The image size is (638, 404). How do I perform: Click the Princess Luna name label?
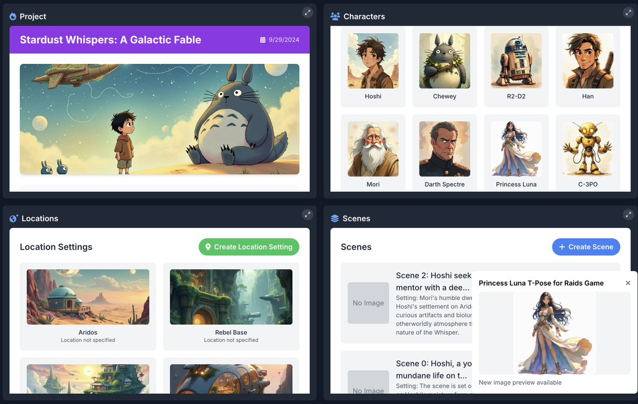click(516, 184)
